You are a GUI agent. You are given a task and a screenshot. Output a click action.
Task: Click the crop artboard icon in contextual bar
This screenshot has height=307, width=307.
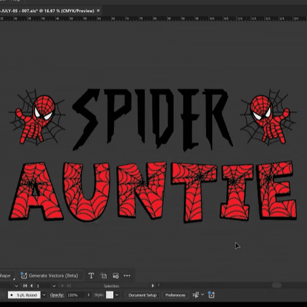click(103, 276)
